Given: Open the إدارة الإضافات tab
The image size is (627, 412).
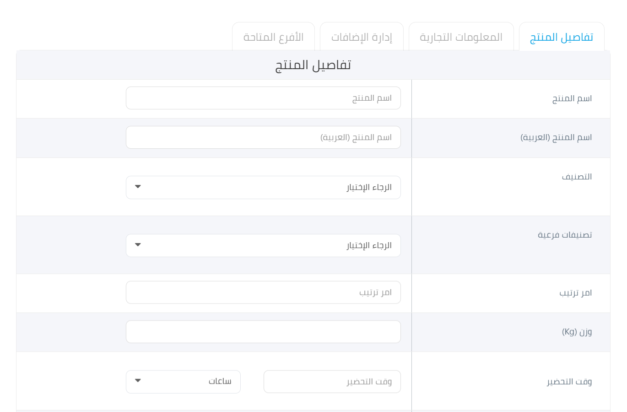Looking at the screenshot, I should coord(362,37).
